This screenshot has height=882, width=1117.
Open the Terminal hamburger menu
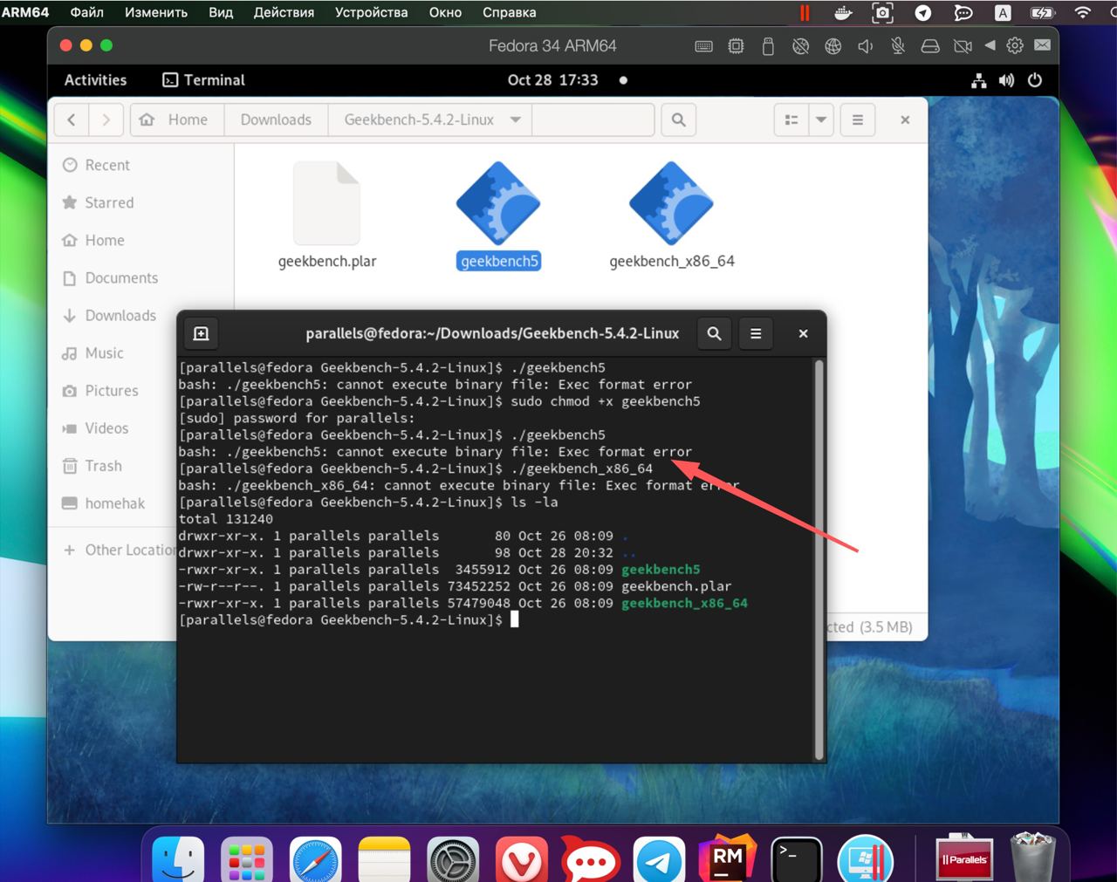pos(756,333)
